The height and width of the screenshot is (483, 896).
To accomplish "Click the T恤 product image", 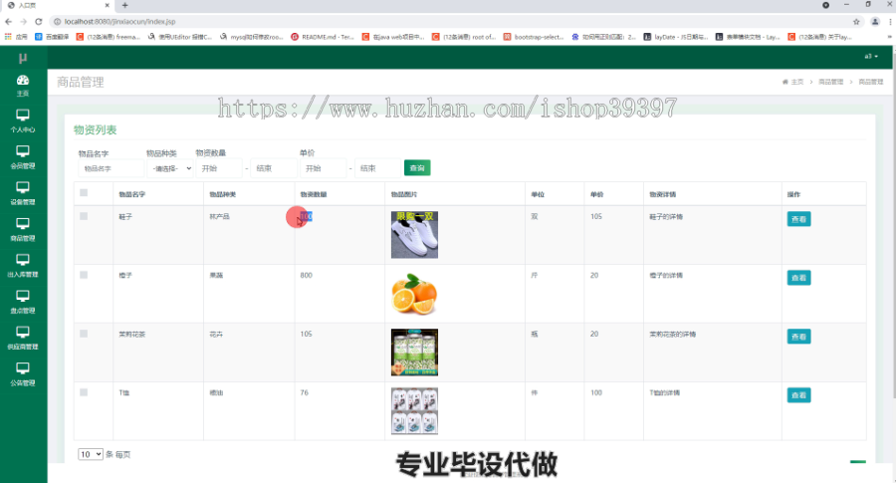I will click(414, 411).
